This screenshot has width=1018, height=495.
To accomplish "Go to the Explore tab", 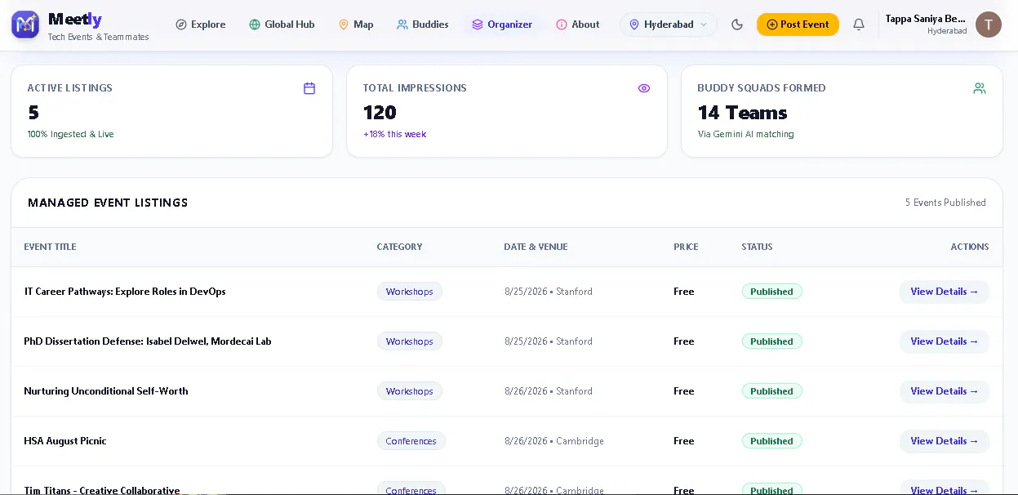I will coord(201,25).
